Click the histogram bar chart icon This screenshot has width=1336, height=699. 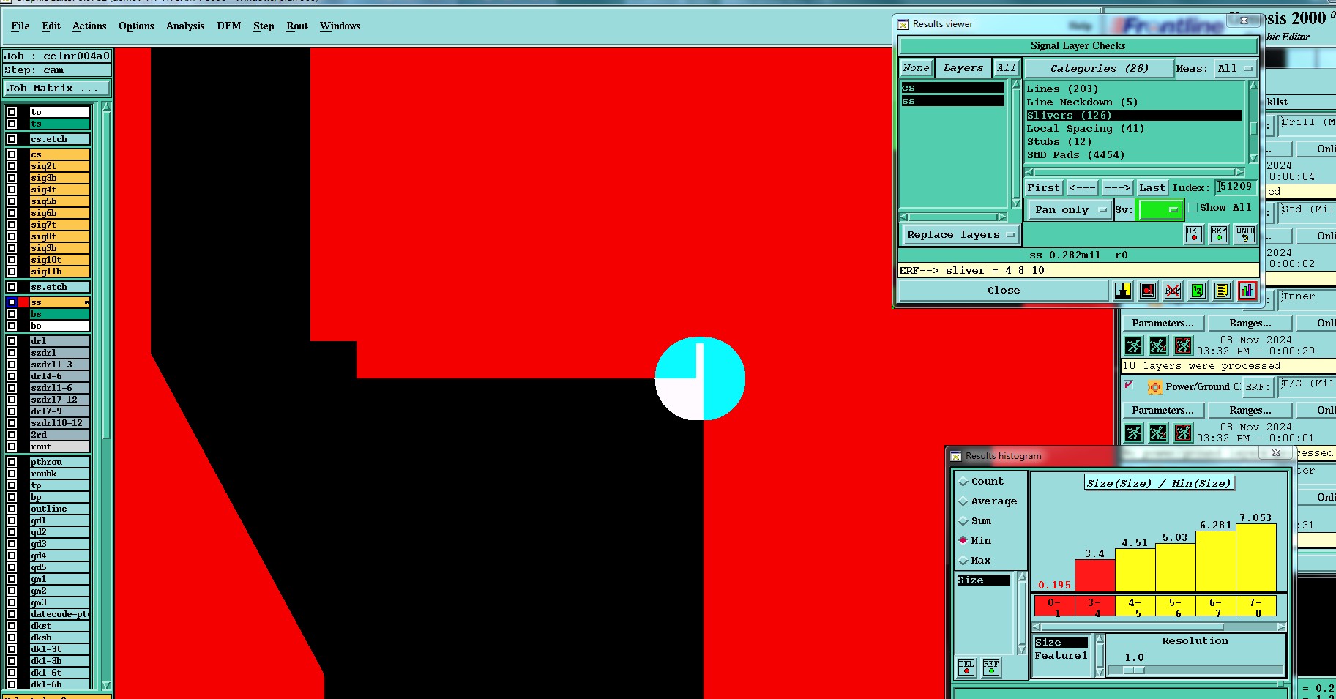click(x=1247, y=291)
